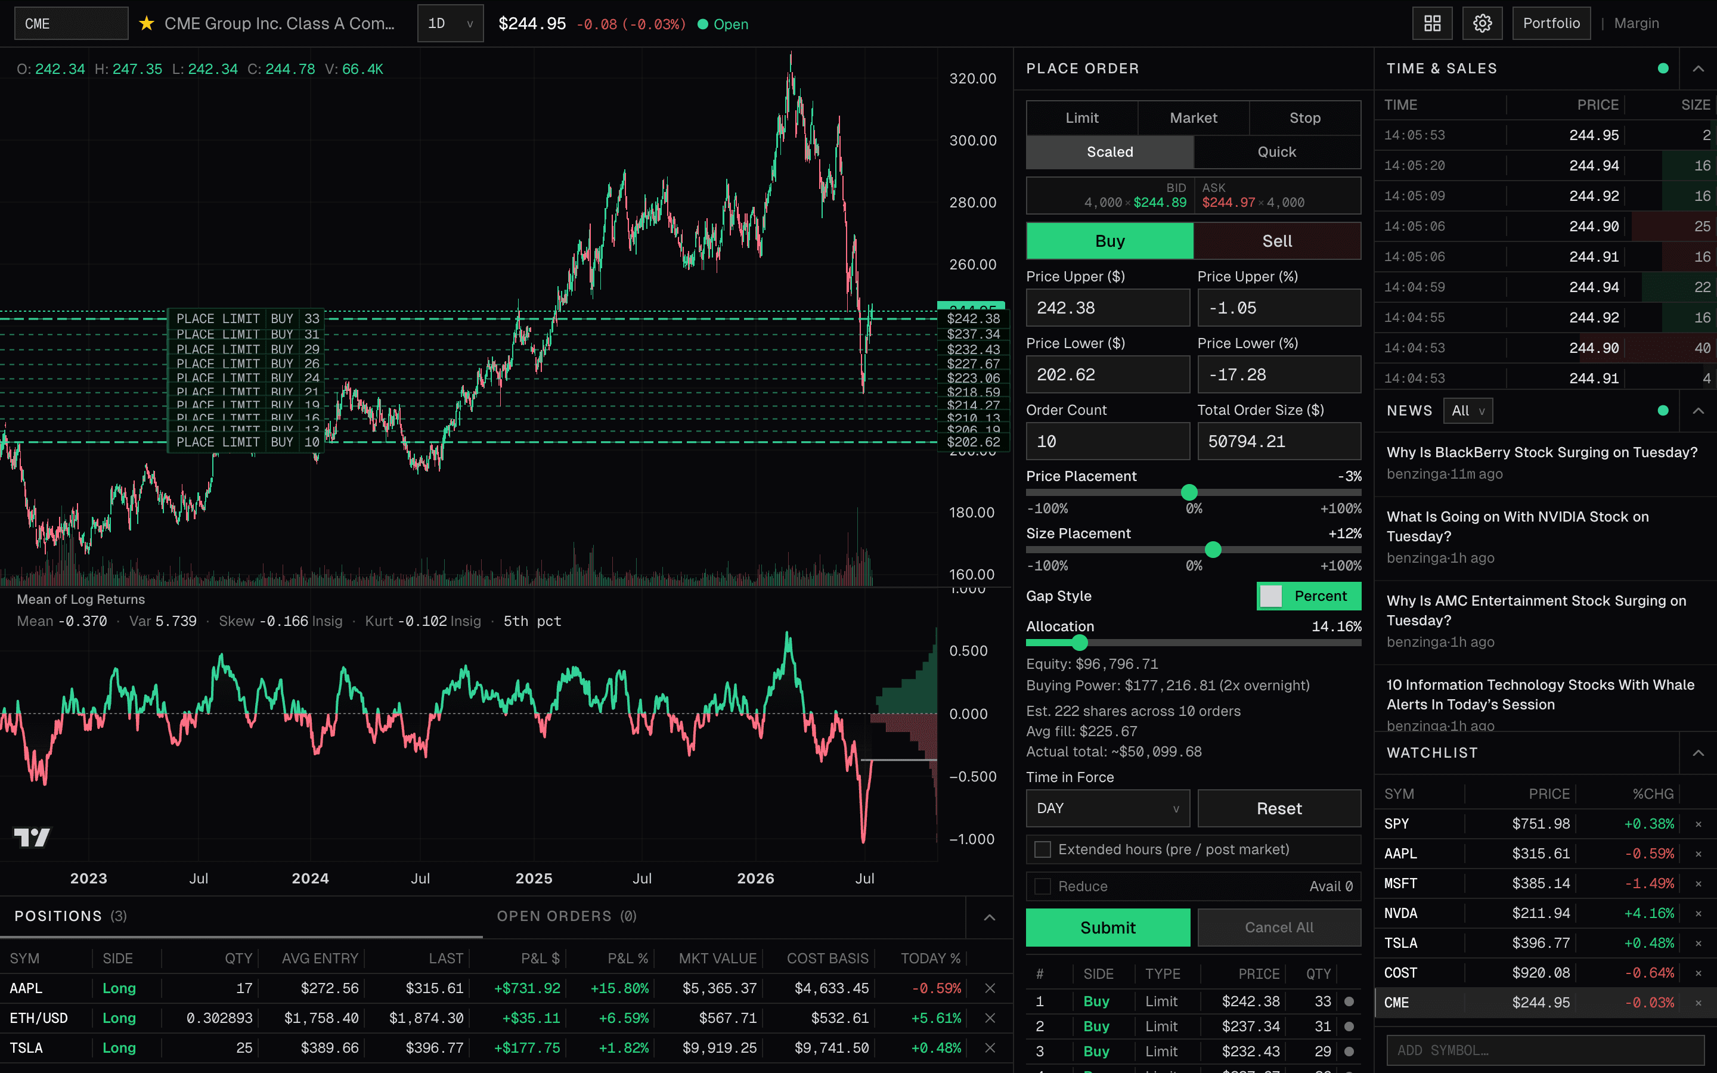
Task: Click the bid price $244.89
Action: click(x=1160, y=202)
